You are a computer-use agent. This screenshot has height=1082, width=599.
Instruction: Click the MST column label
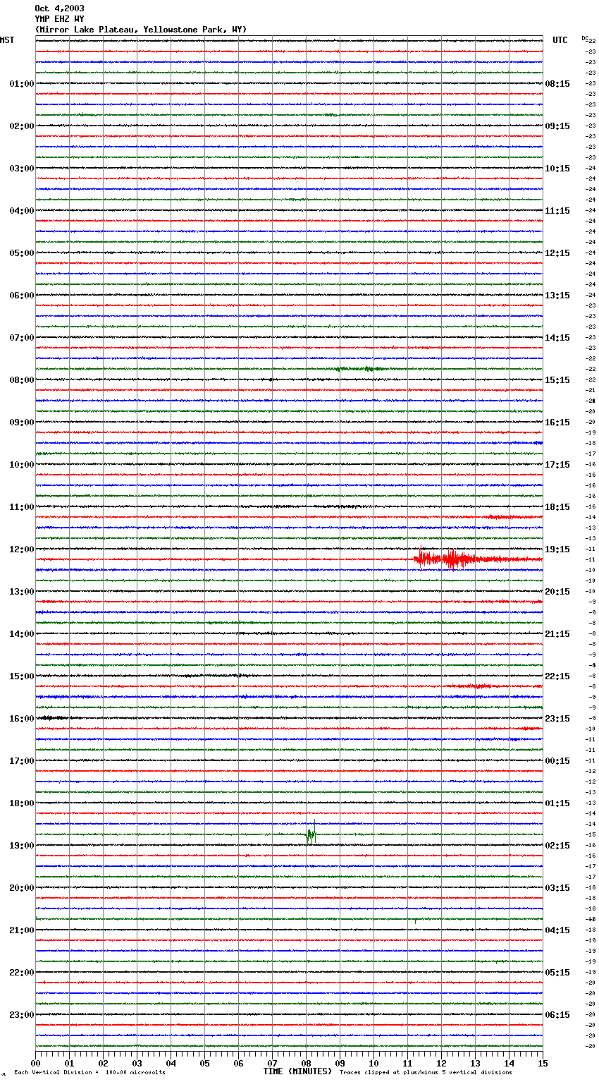tap(7, 40)
